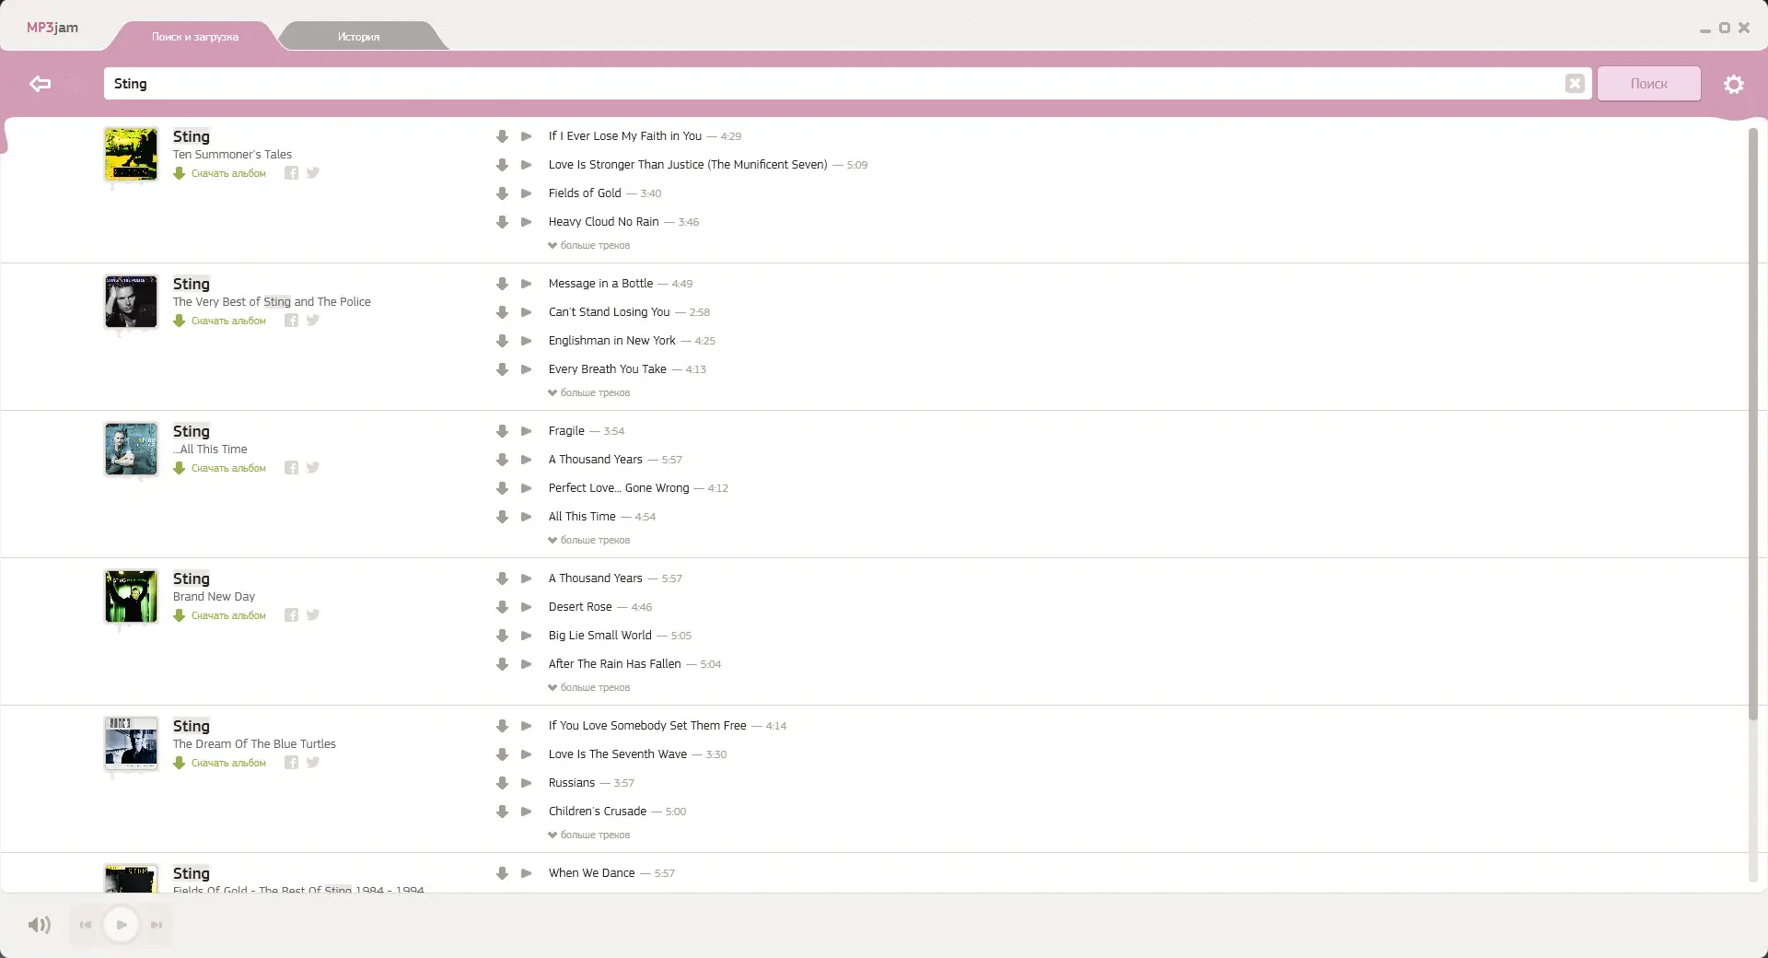Download A Thousand Years from ...All This Time album
Image resolution: width=1768 pixels, height=958 pixels.
(x=502, y=460)
